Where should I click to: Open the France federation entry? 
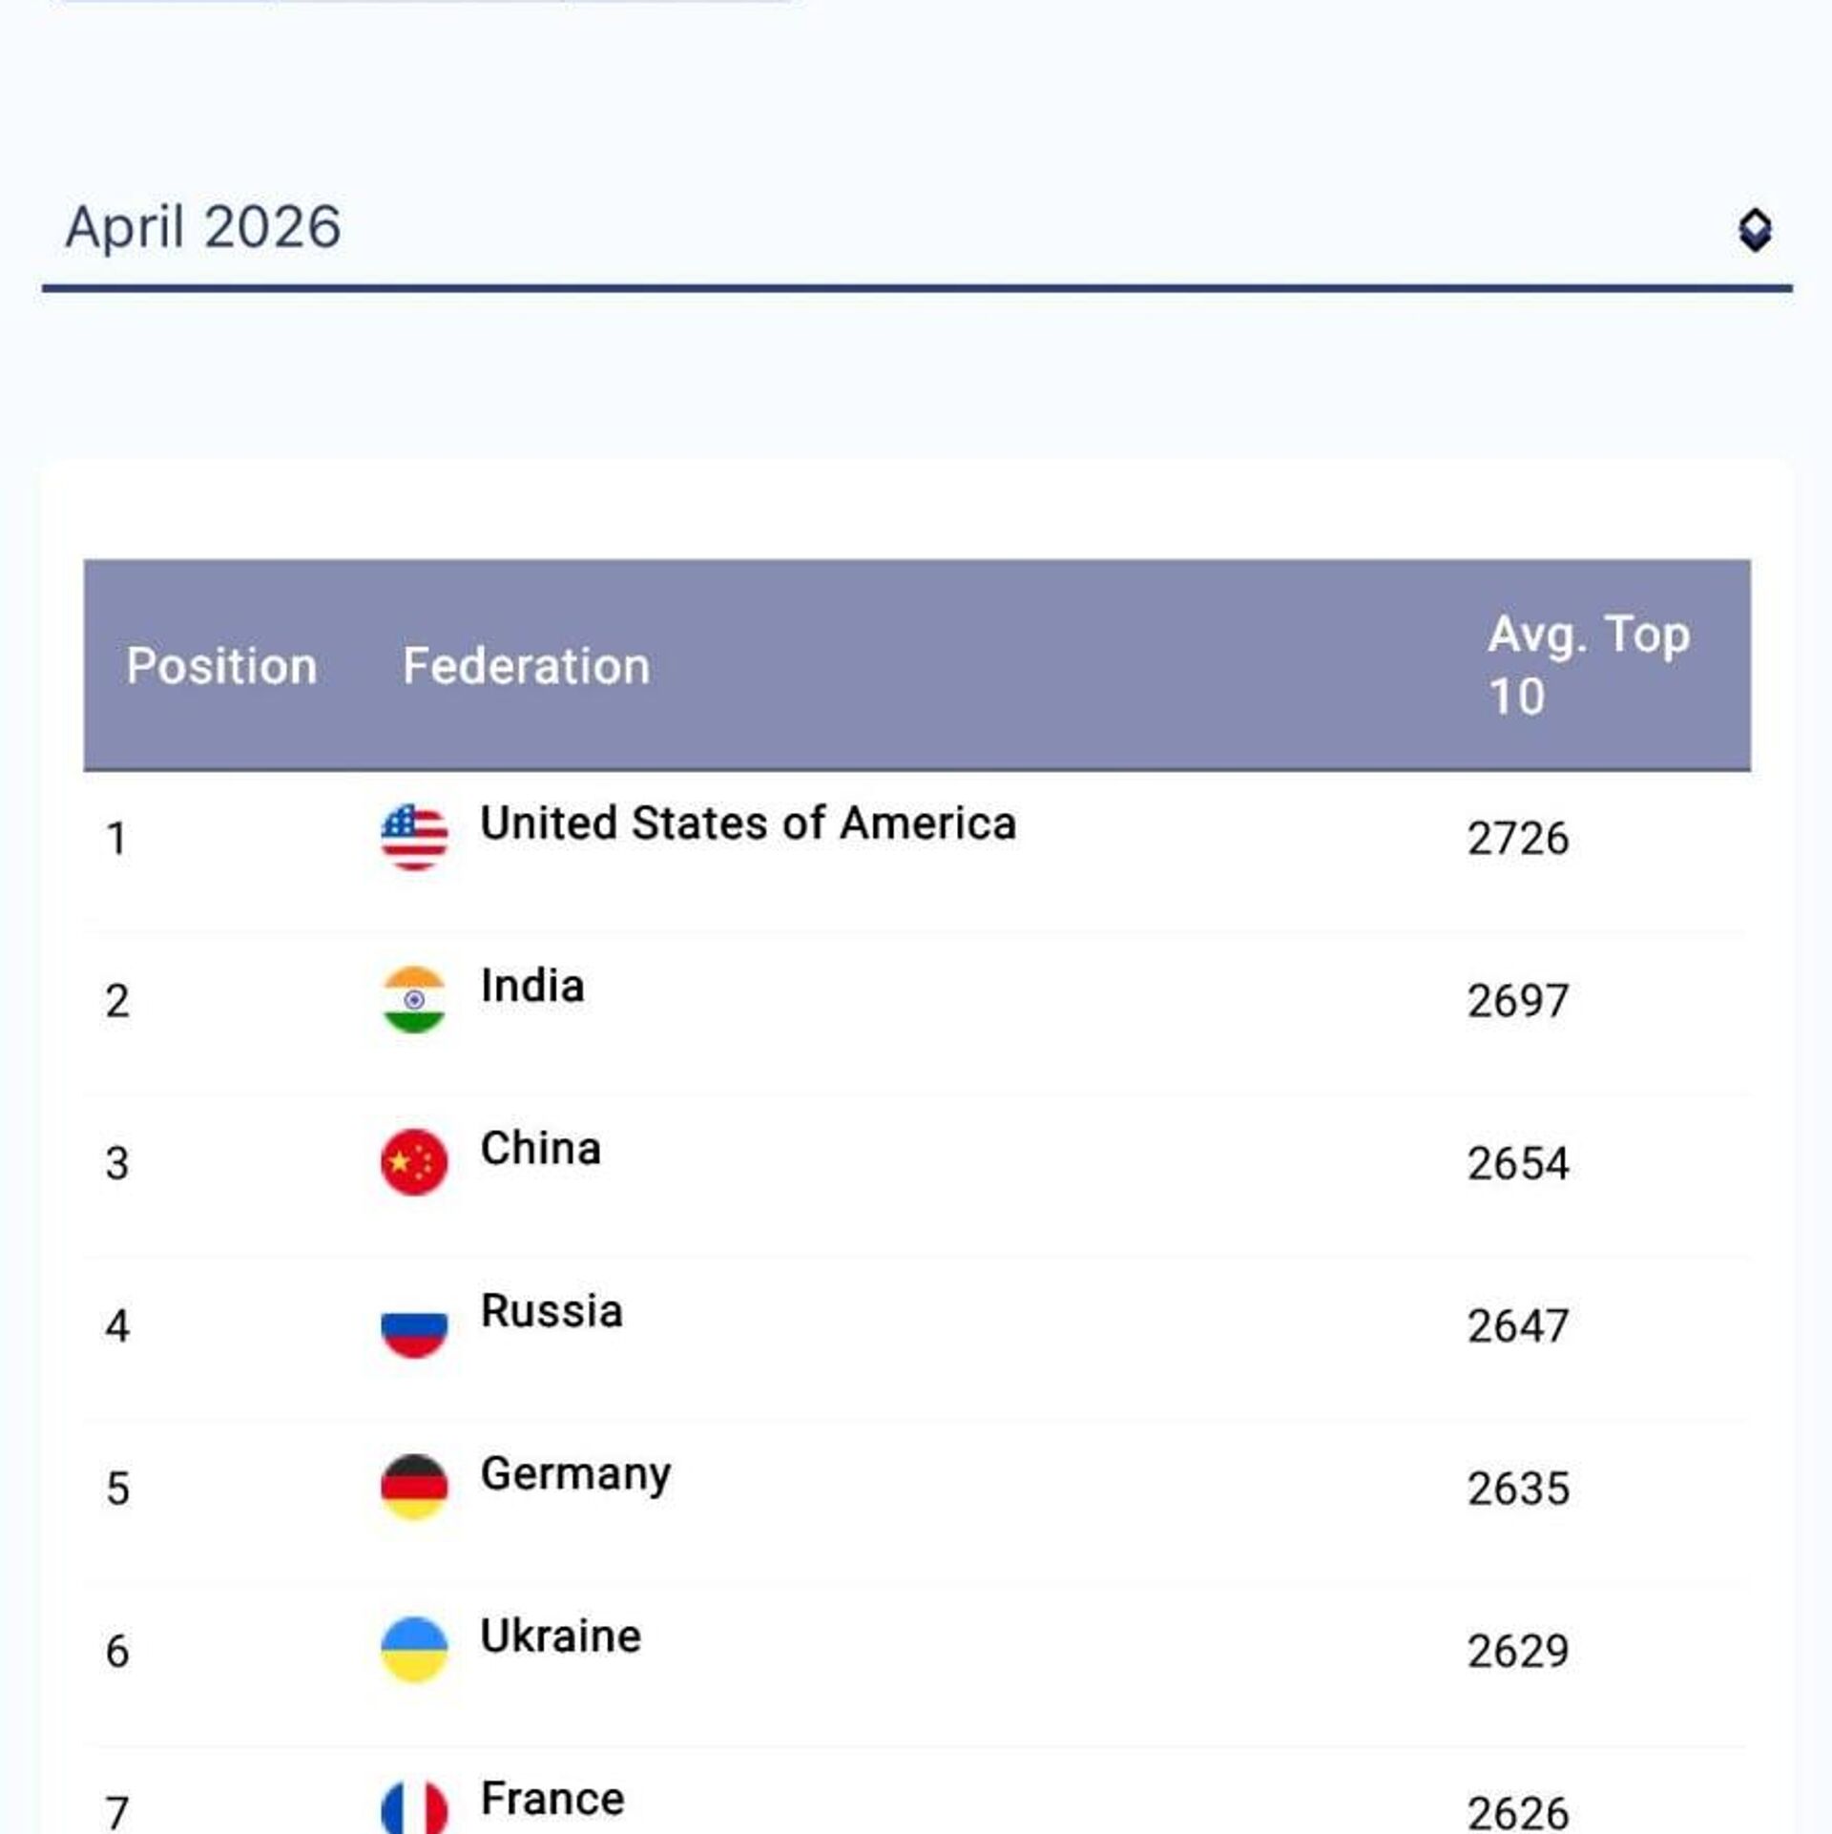pyautogui.click(x=552, y=1799)
